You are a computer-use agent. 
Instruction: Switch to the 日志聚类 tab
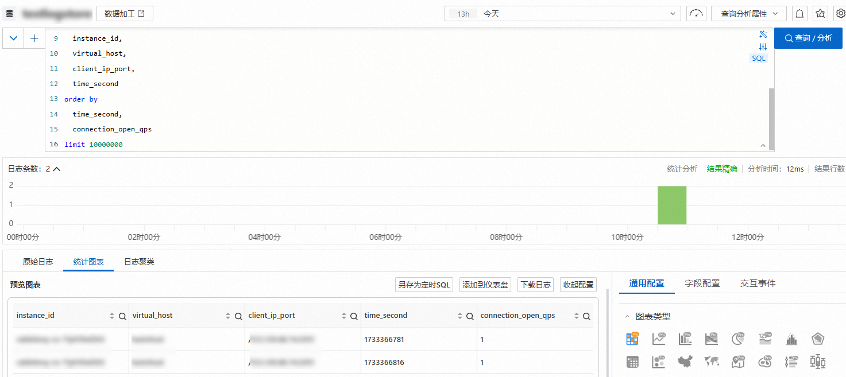pyautogui.click(x=139, y=262)
